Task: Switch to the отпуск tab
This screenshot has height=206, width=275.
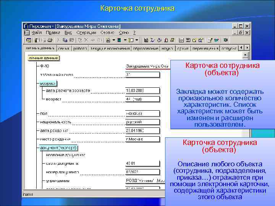Action: click(x=229, y=48)
